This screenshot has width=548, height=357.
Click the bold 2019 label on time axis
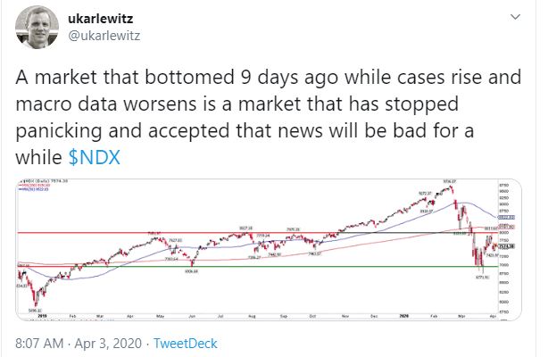[x=42, y=316]
